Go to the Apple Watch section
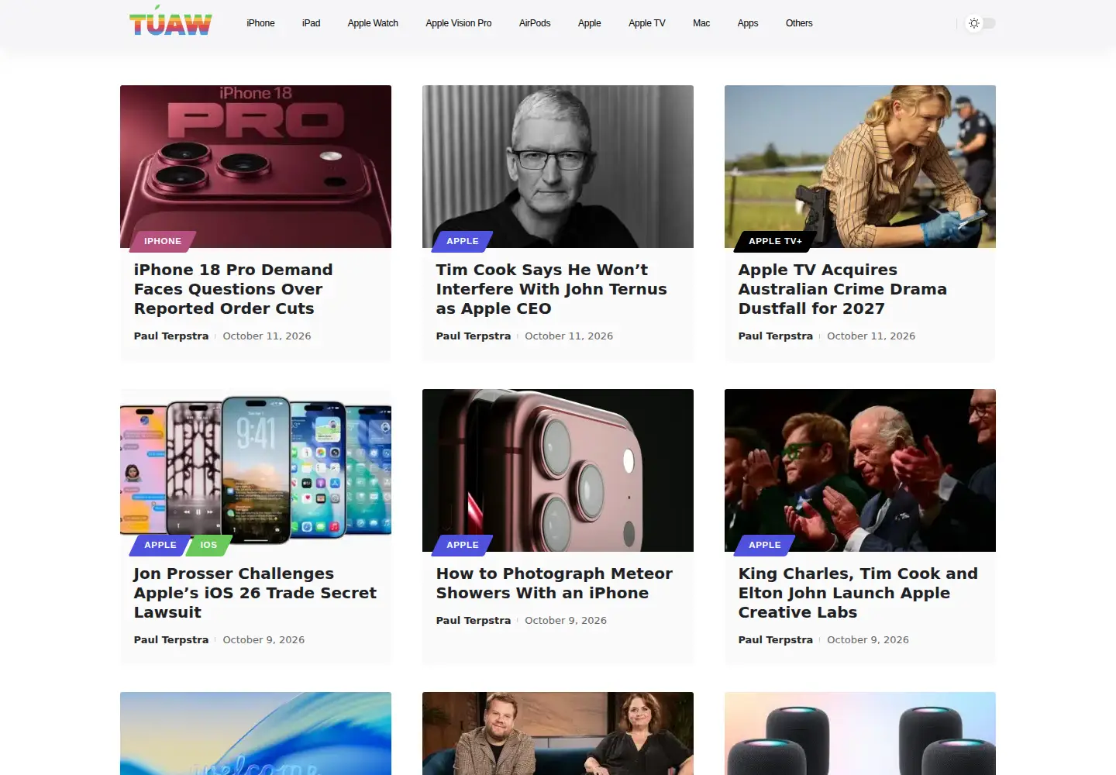This screenshot has width=1116, height=775. [373, 23]
